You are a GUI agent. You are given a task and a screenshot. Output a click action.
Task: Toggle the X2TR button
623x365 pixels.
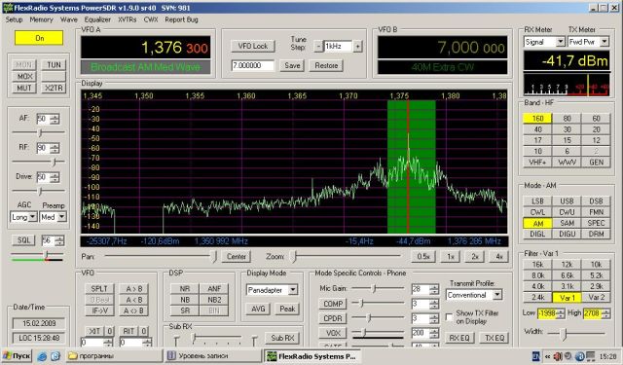click(x=54, y=89)
